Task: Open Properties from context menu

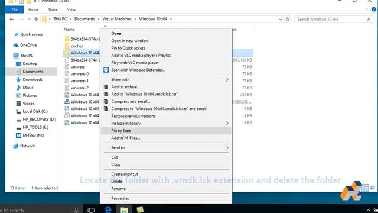Action: tap(166, 198)
